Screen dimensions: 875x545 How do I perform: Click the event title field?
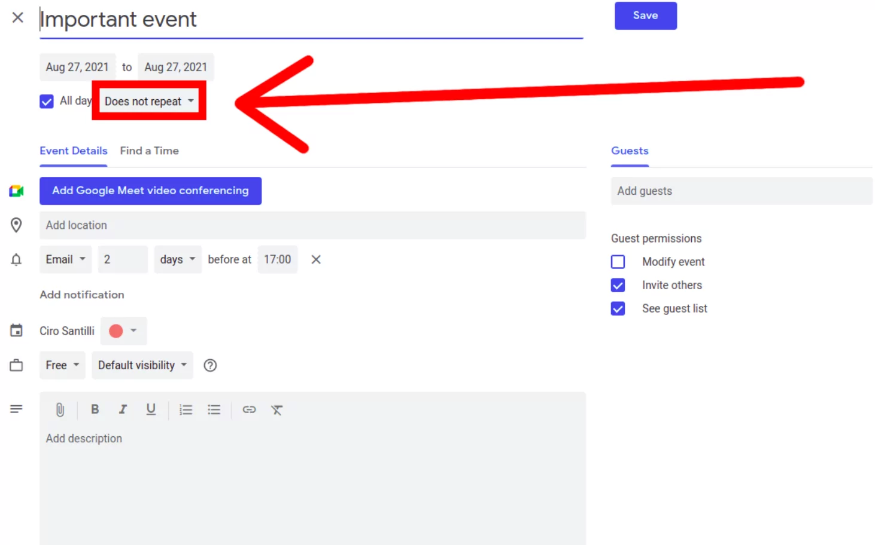(311, 20)
